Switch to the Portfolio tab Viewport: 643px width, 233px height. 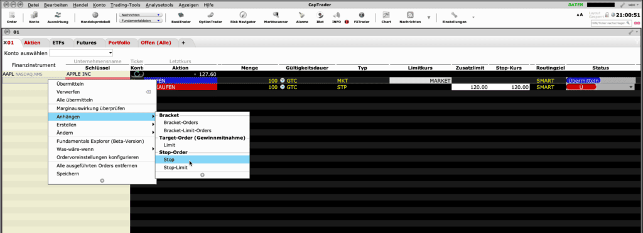(x=119, y=43)
